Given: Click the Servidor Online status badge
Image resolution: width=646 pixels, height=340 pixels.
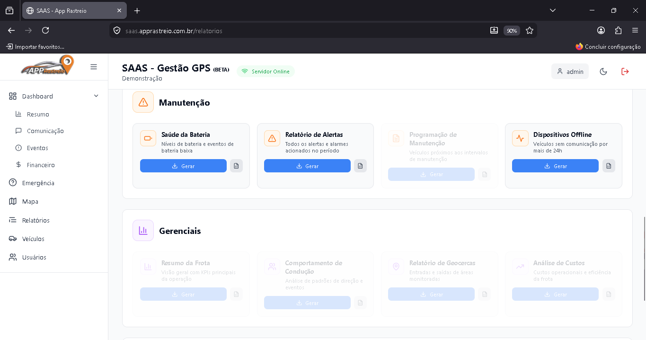Looking at the screenshot, I should [265, 72].
